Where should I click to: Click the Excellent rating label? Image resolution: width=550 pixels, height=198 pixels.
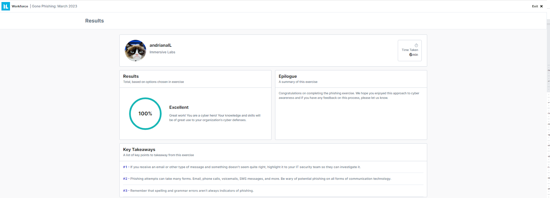[179, 108]
